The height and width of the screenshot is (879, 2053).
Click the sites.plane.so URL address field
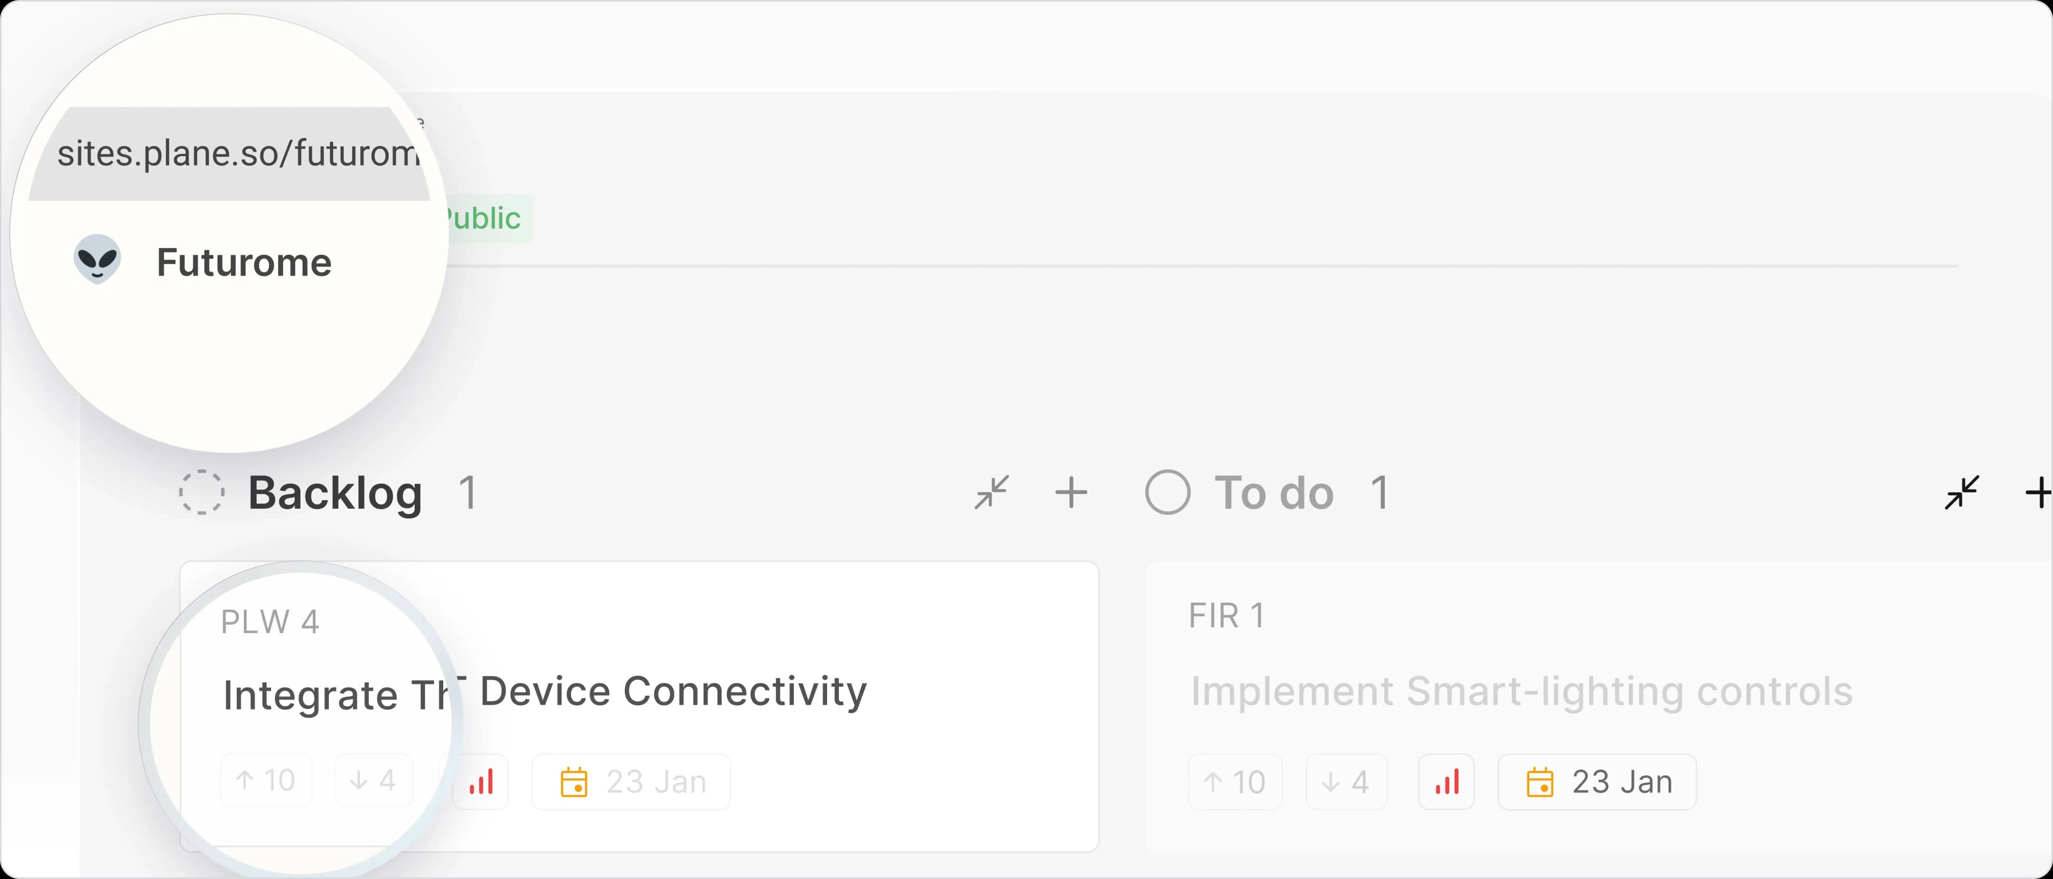point(237,153)
